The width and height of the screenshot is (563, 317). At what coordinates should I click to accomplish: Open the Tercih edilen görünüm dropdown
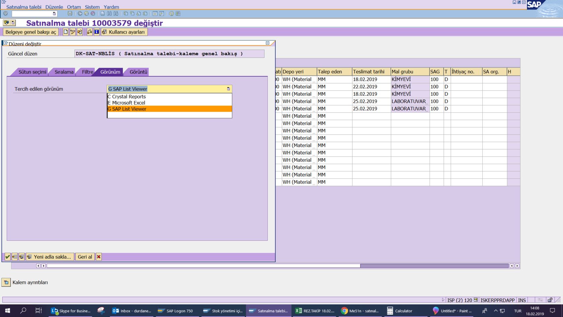pos(229,89)
